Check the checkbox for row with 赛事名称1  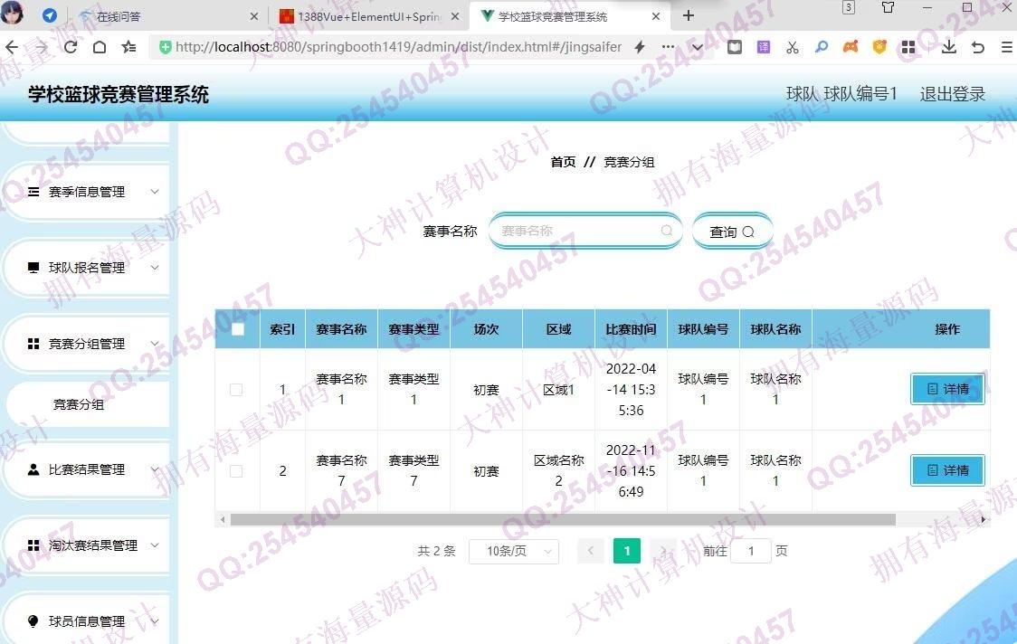tap(236, 390)
